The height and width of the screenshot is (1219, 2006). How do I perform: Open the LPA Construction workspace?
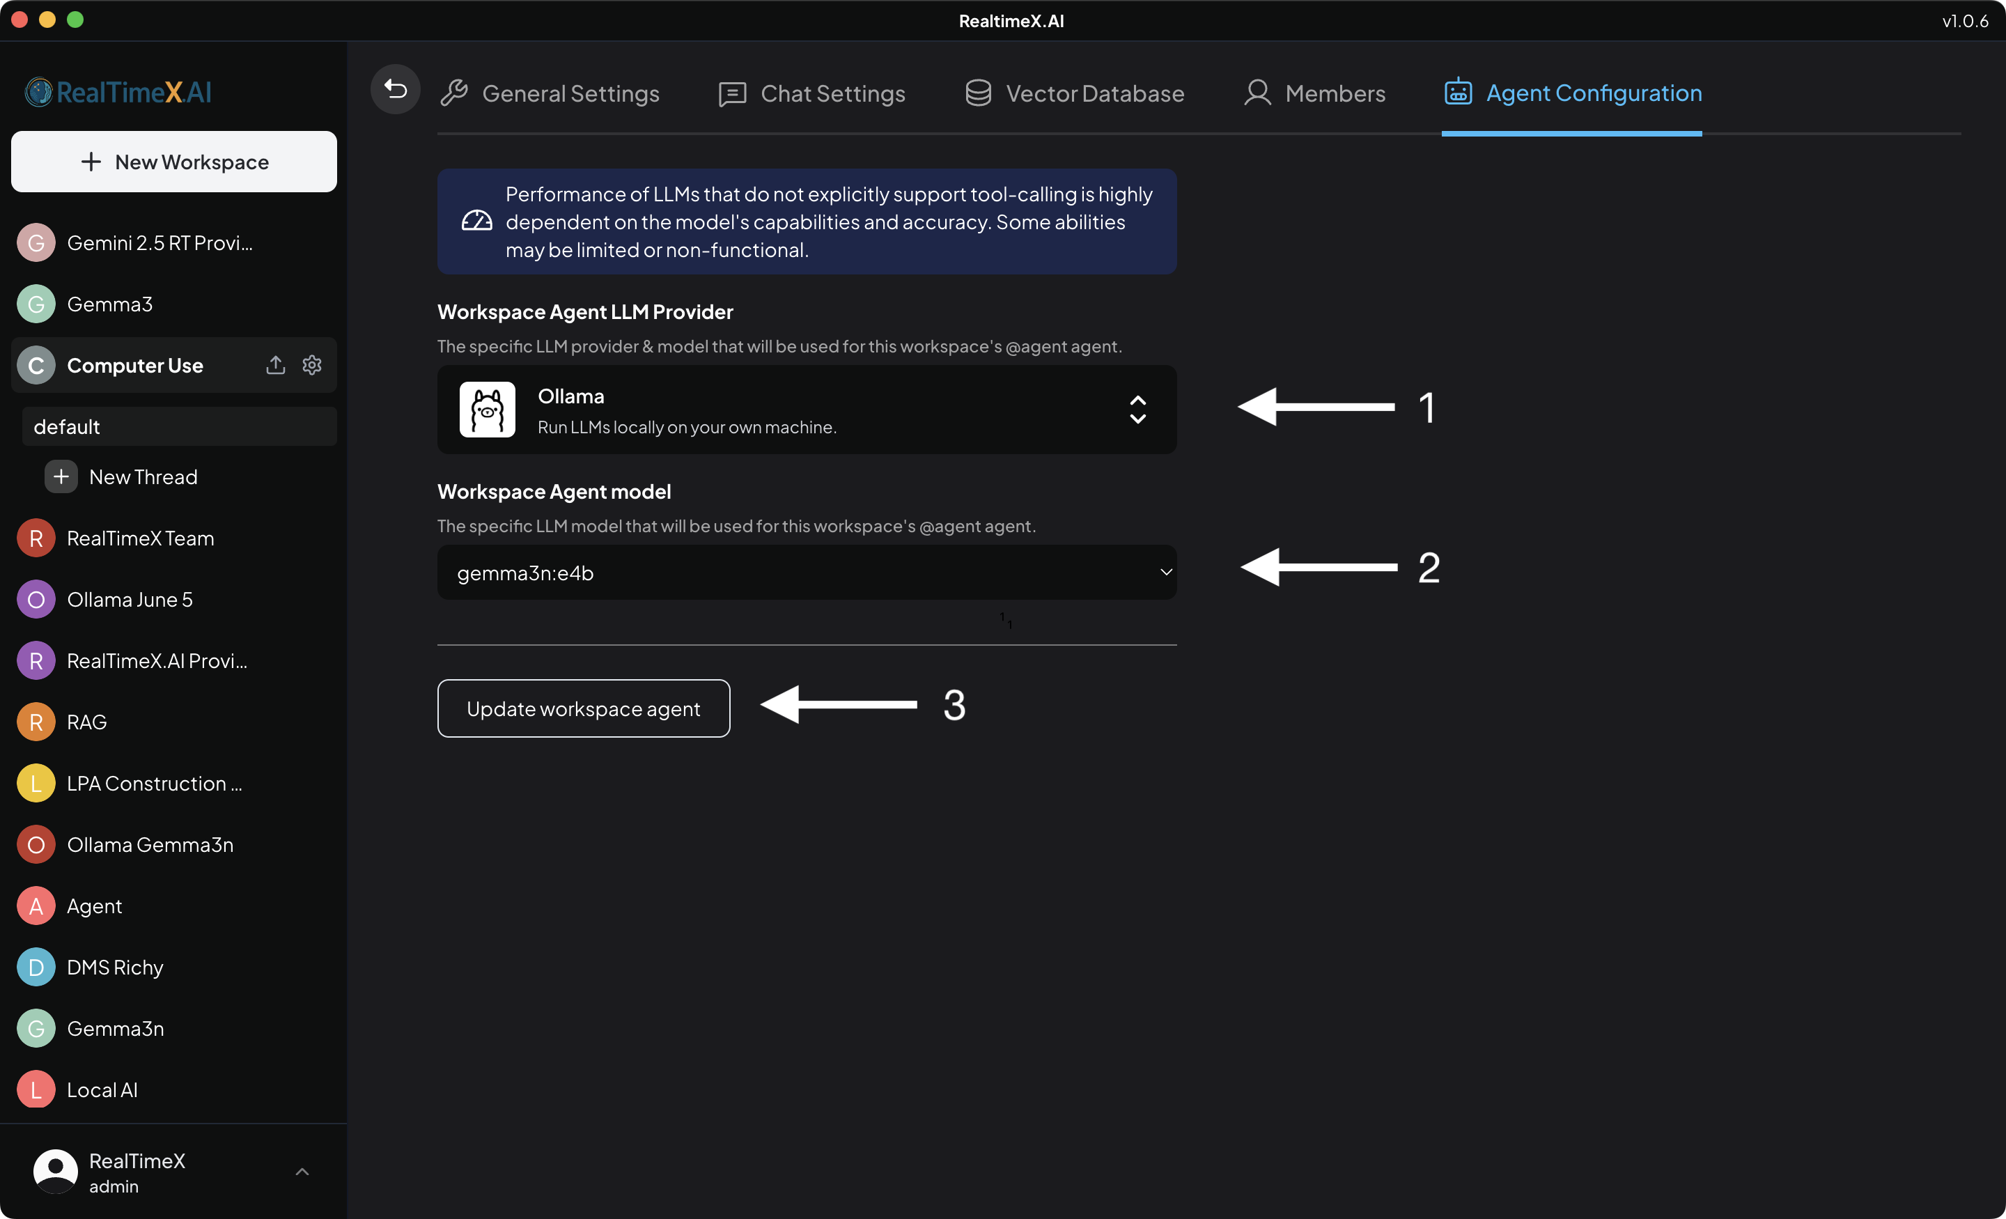pos(154,784)
